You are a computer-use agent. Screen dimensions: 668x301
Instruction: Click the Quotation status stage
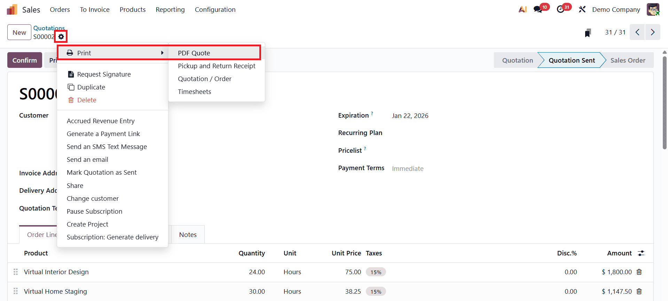tap(517, 60)
